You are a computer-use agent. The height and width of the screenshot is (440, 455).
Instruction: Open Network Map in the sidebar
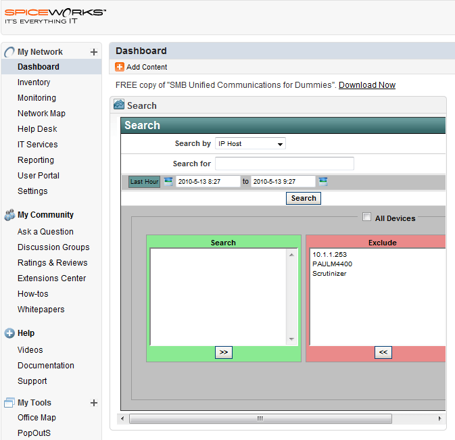[x=41, y=114]
